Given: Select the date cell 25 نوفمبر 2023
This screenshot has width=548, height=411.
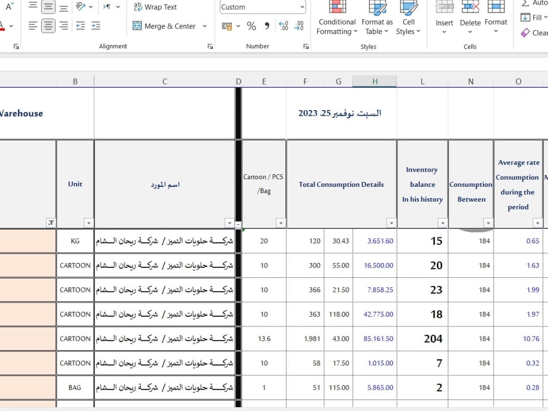Looking at the screenshot, I should pos(340,113).
